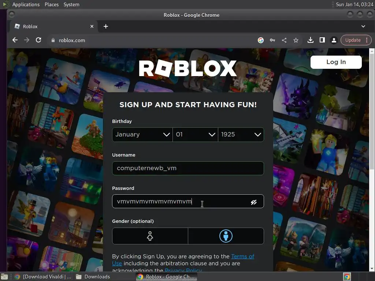Image resolution: width=375 pixels, height=281 pixels.
Task: Select Roblox - Google Chrome taskbar item
Action: pos(167,277)
